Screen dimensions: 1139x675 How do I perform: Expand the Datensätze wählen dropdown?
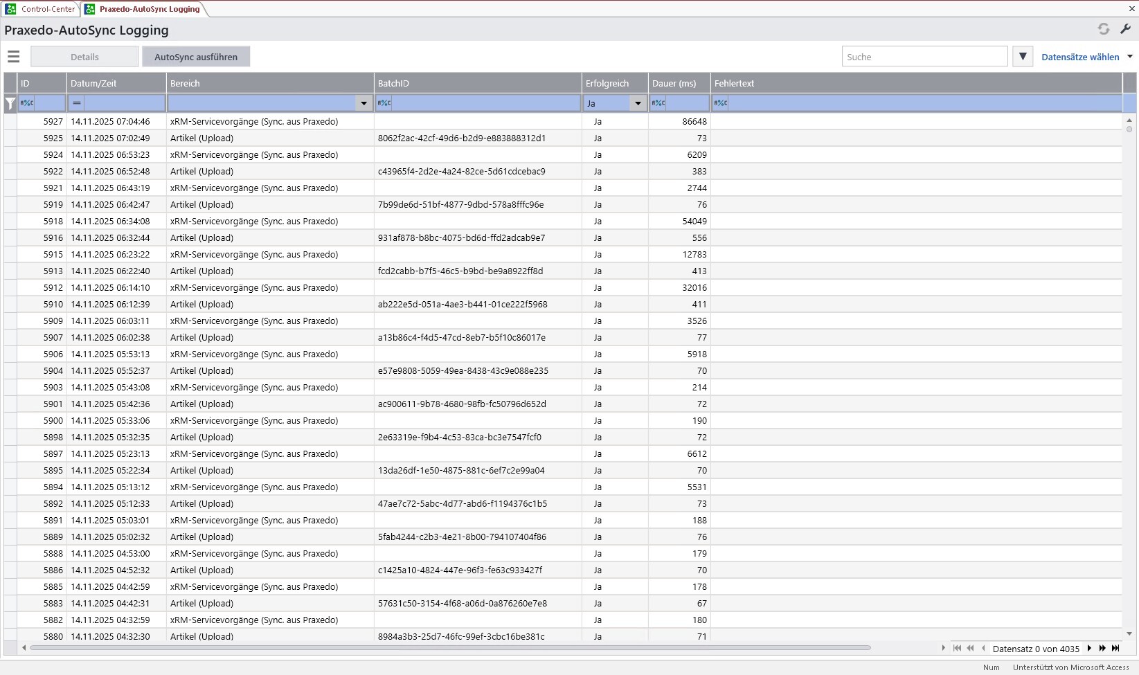1129,56
